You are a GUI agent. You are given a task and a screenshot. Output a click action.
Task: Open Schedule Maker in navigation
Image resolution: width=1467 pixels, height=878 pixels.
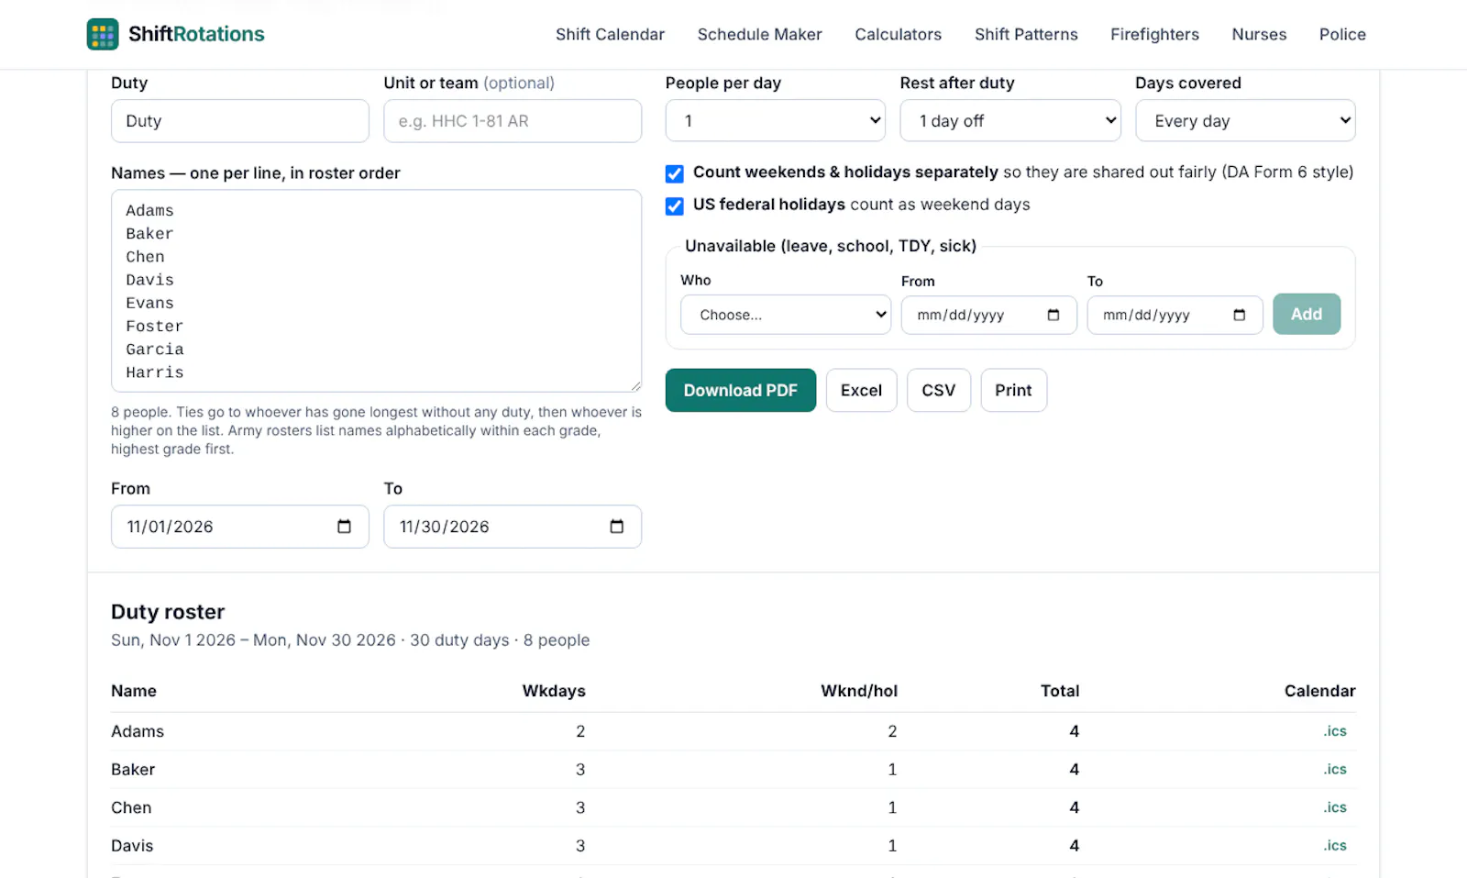click(759, 34)
